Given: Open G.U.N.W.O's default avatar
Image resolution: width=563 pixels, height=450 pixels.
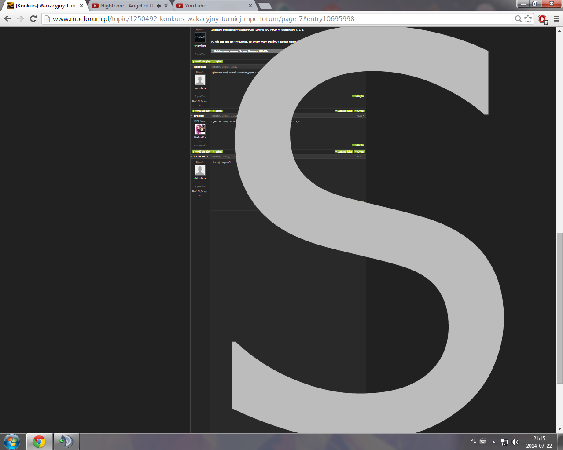Looking at the screenshot, I should pos(200,170).
